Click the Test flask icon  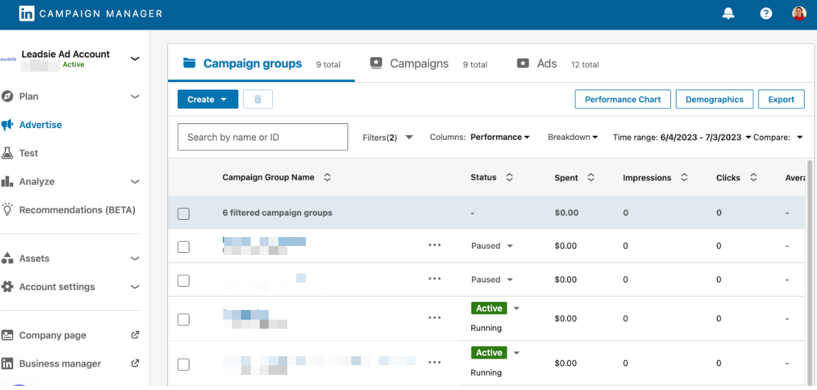(8, 153)
